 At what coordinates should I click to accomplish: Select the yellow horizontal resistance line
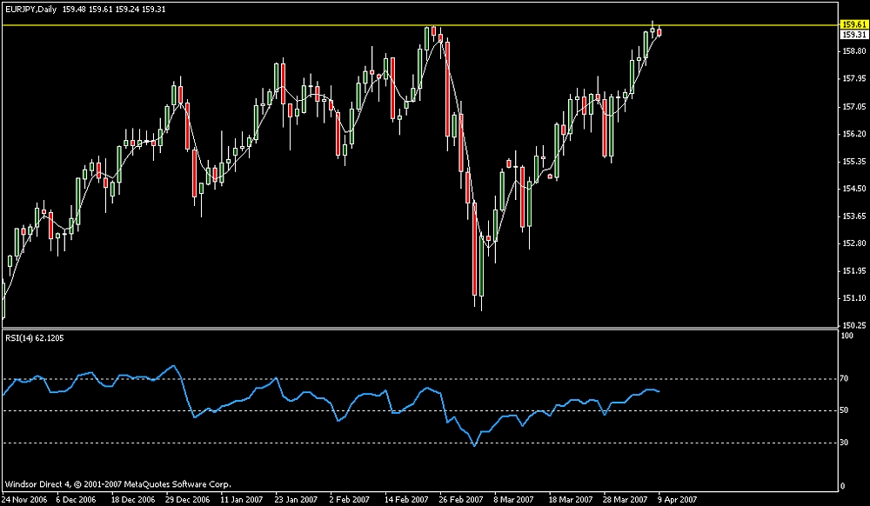pos(261,25)
